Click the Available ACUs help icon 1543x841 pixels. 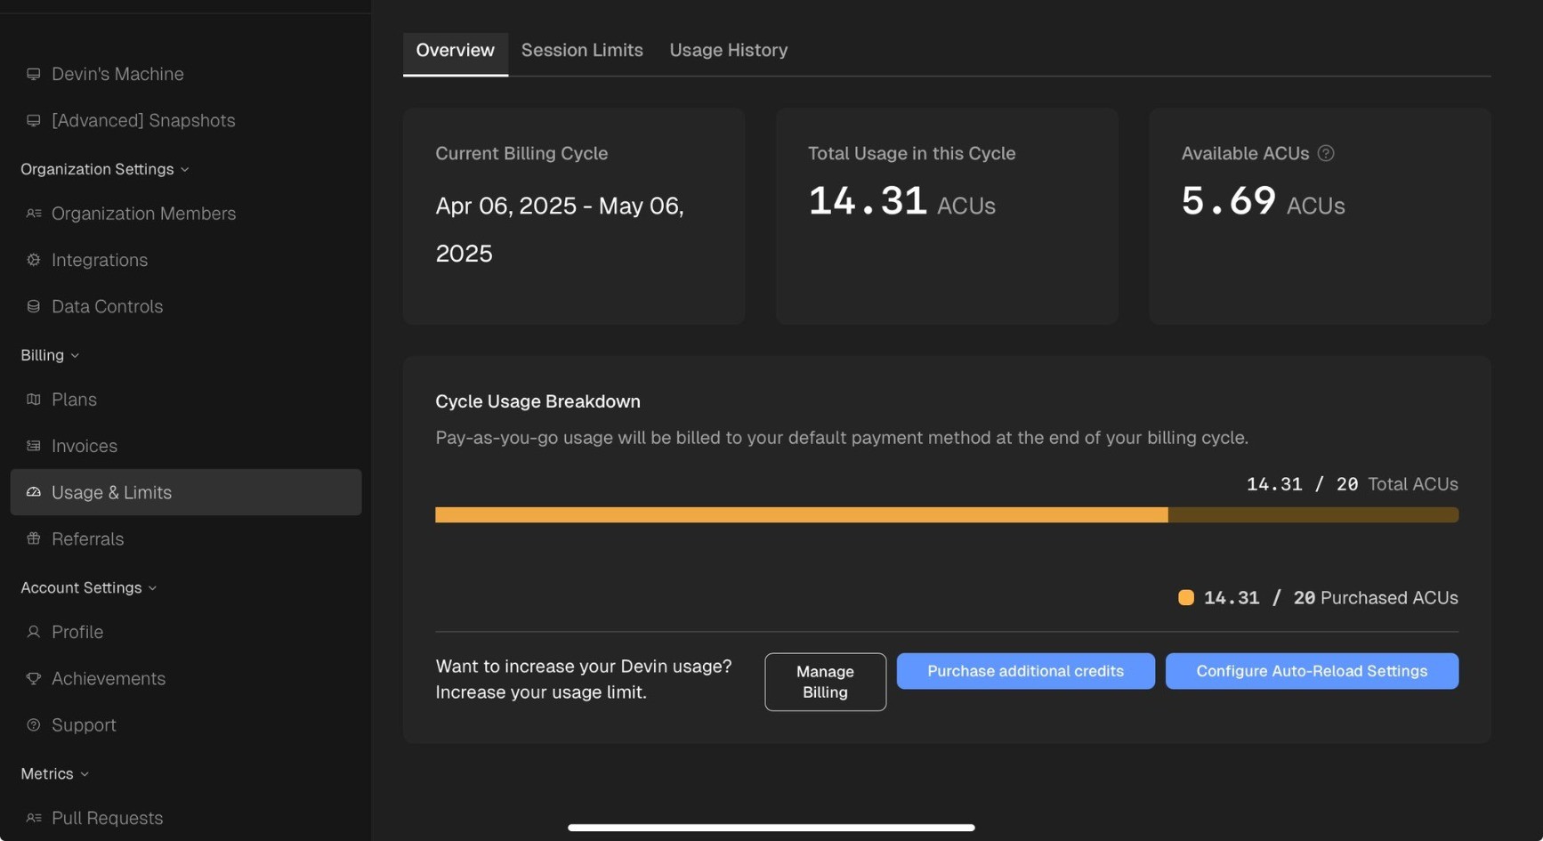1326,153
